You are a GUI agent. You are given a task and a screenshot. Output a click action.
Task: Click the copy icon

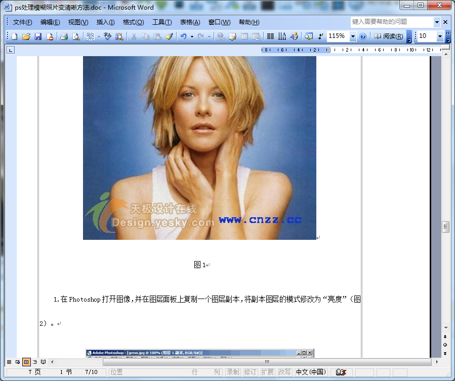(145, 36)
